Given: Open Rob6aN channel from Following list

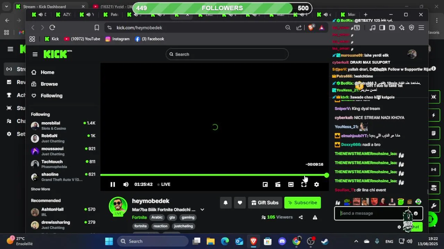Looking at the screenshot, I should click(63, 138).
